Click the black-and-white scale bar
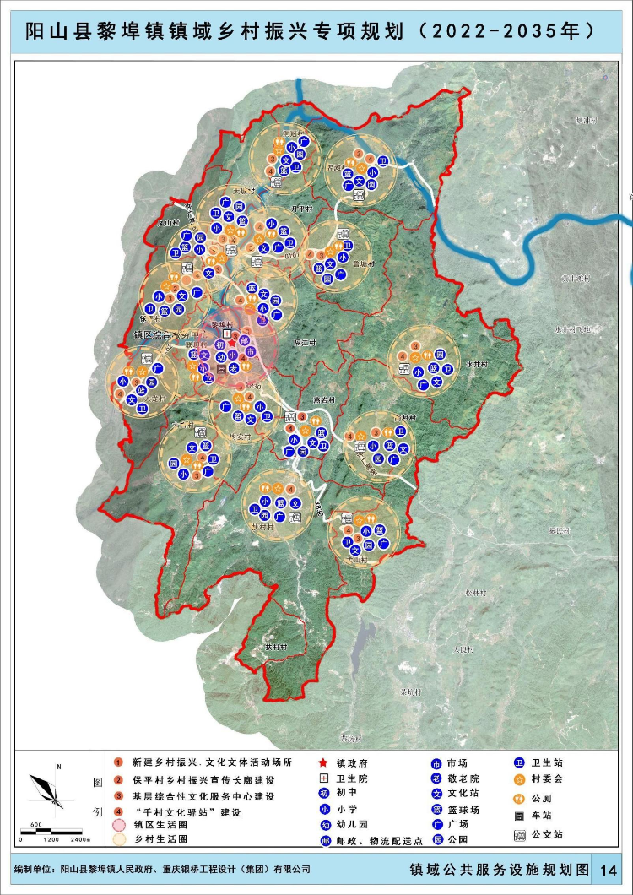The width and height of the screenshot is (633, 895). pyautogui.click(x=52, y=833)
